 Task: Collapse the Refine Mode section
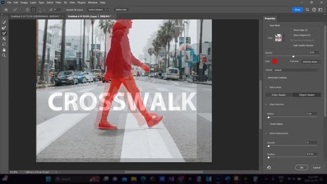(266, 87)
